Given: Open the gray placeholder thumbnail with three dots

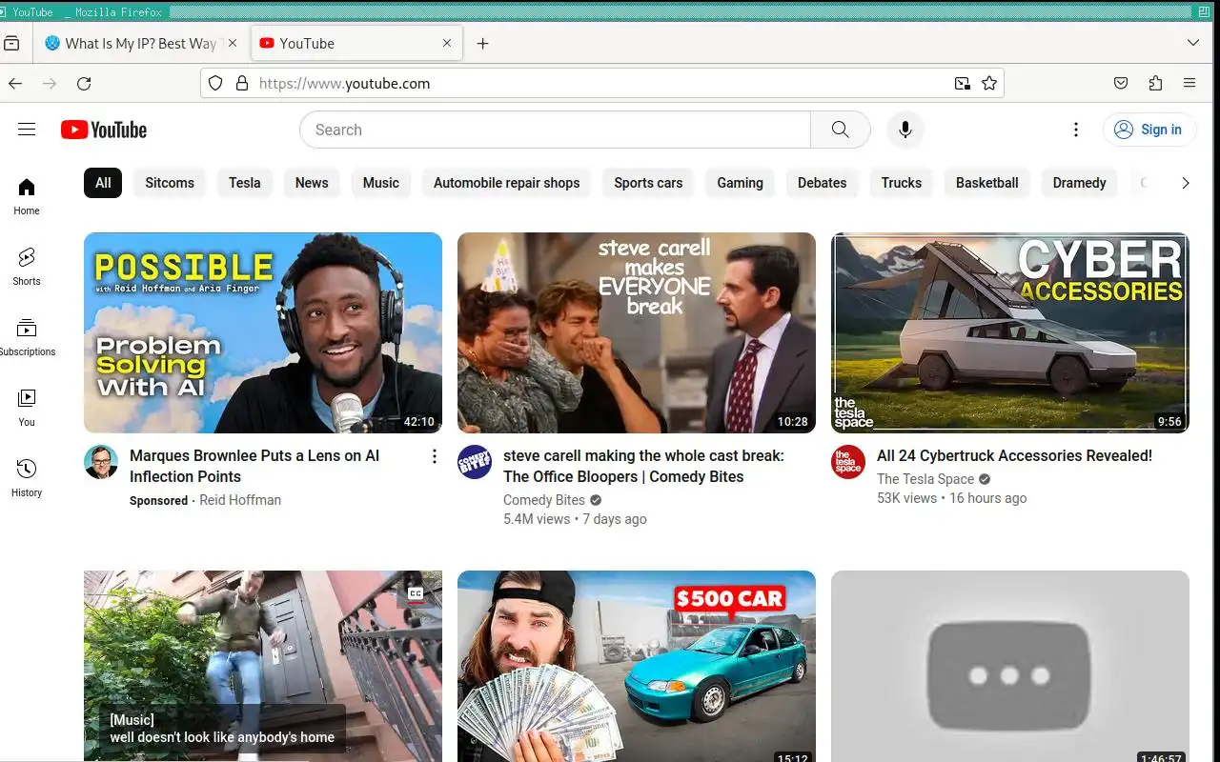Looking at the screenshot, I should 1010,666.
